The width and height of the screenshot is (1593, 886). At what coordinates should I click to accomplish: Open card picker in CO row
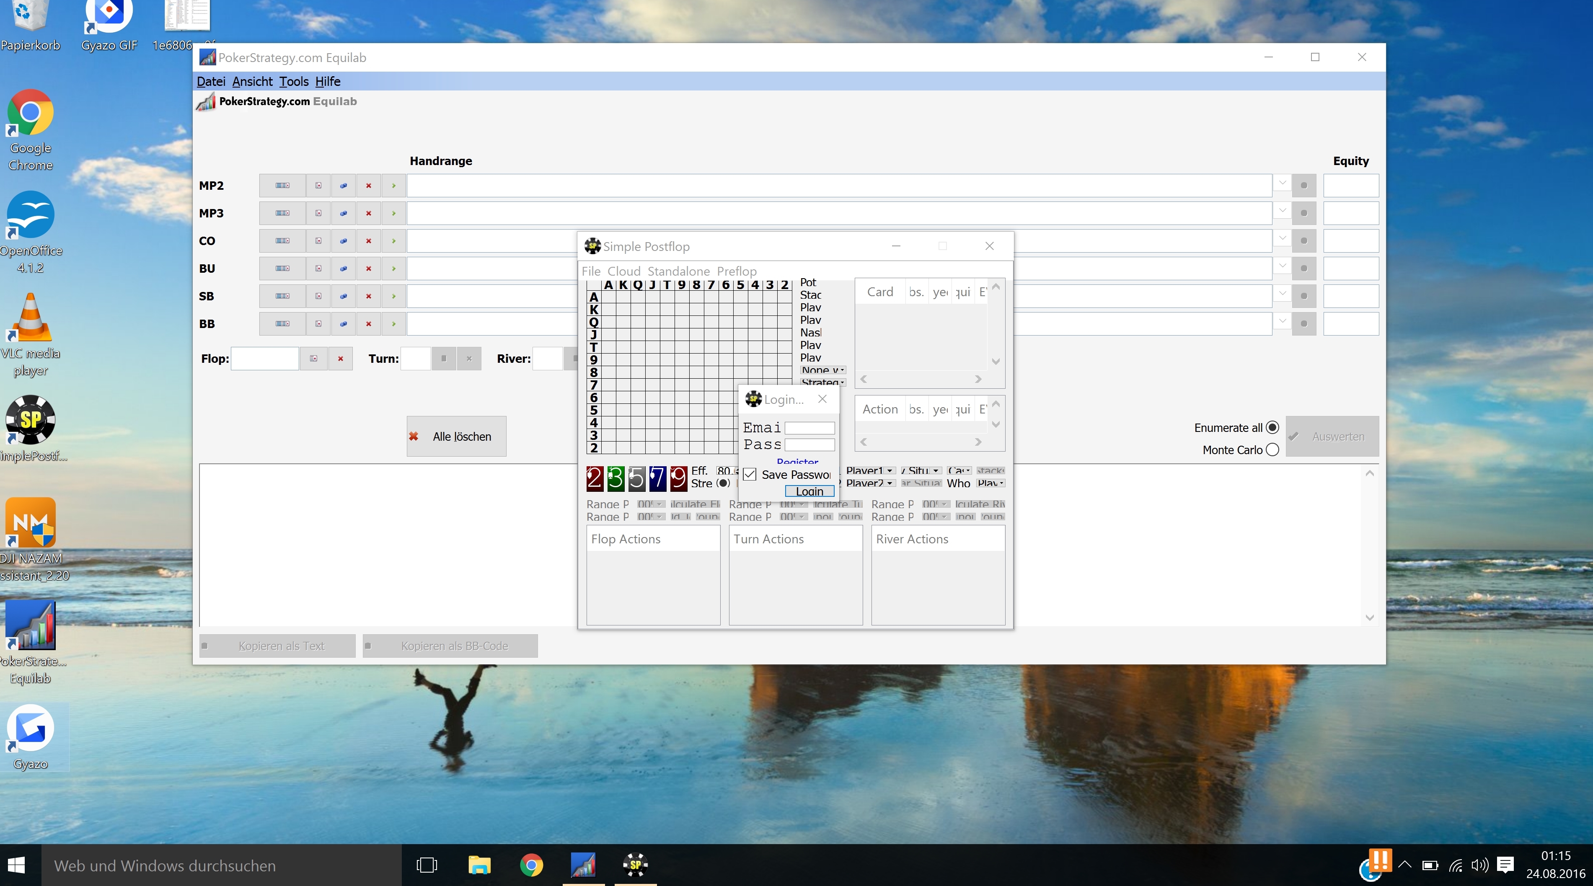(318, 241)
